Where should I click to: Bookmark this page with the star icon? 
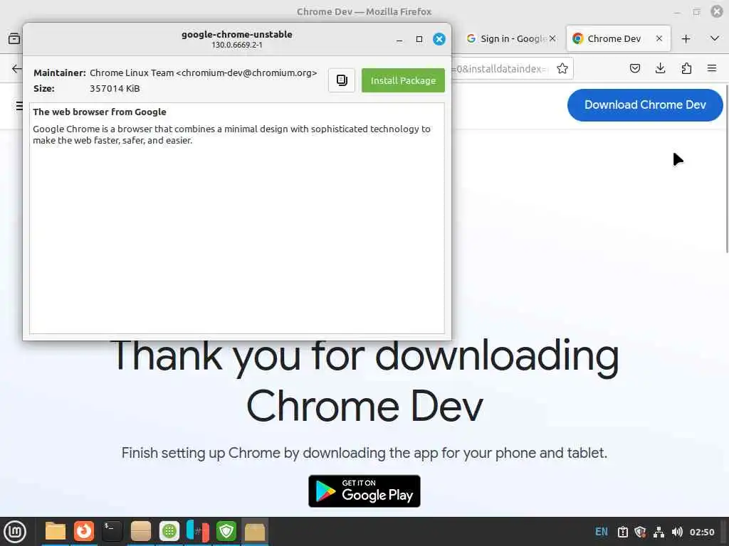click(562, 69)
